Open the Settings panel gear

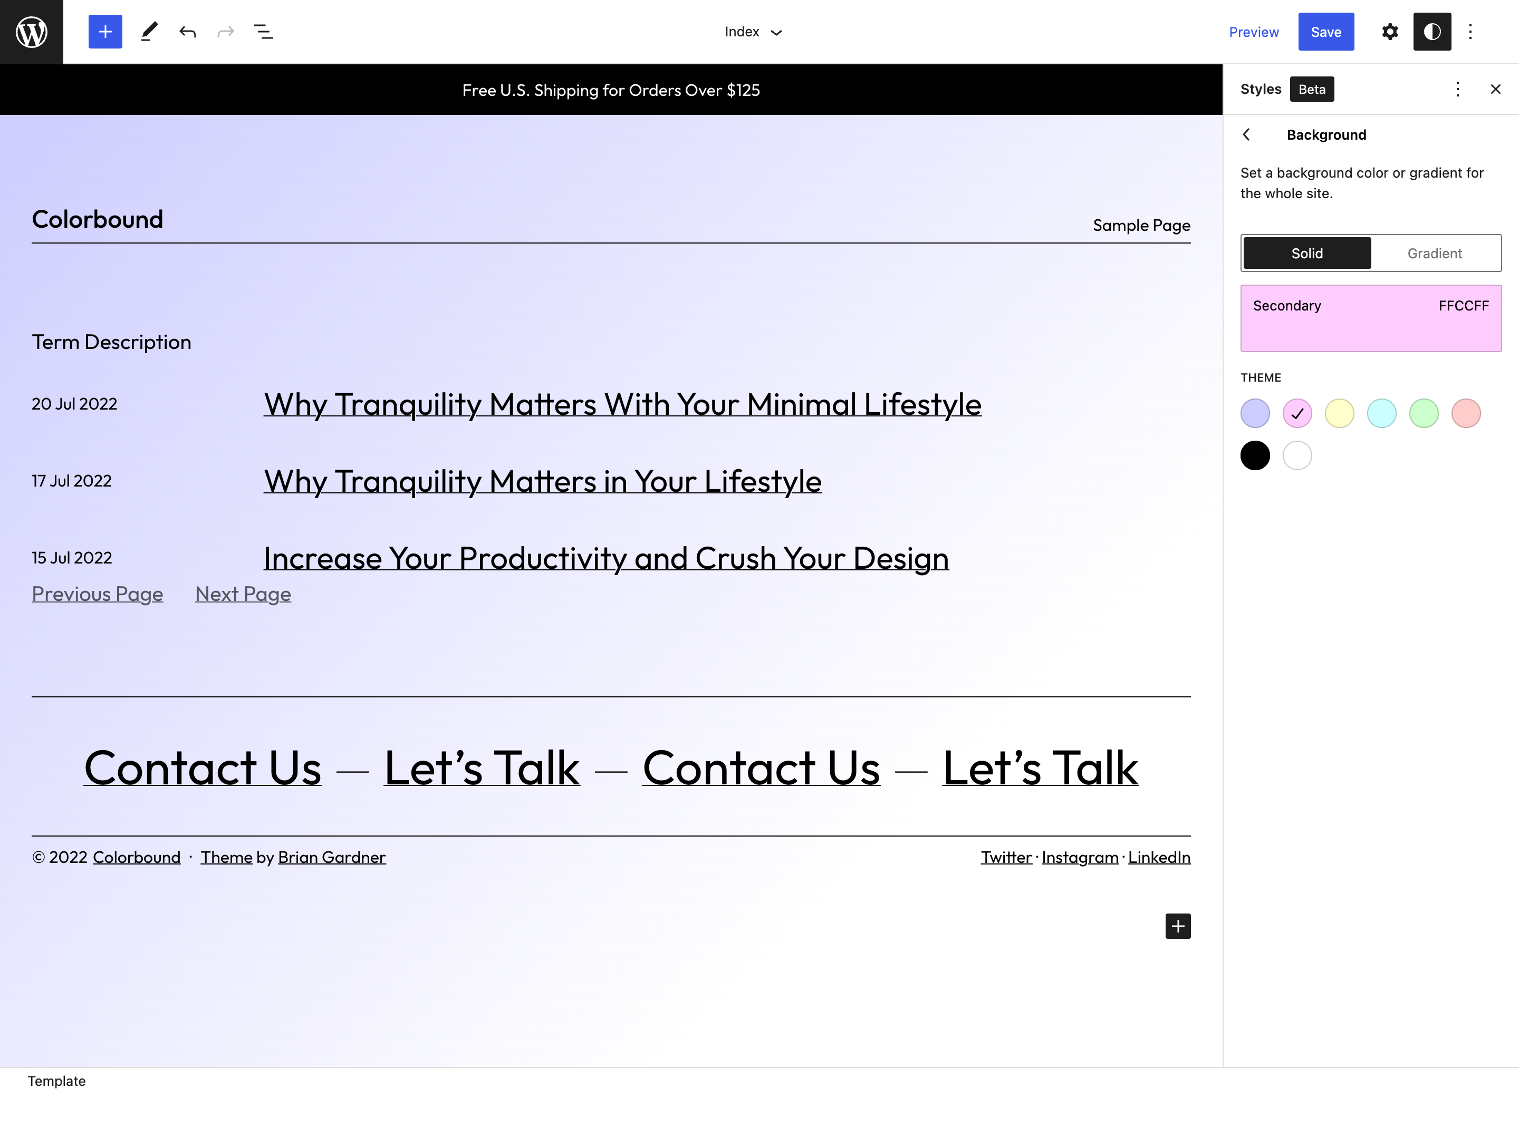(x=1390, y=32)
